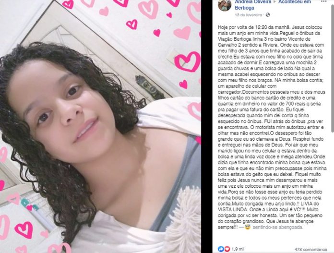Open the post options three-dot menu
Viewport: 334px width, 253px height.
click(x=324, y=1)
